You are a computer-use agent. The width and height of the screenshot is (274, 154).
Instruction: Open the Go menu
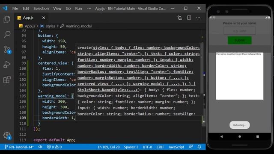68,9
